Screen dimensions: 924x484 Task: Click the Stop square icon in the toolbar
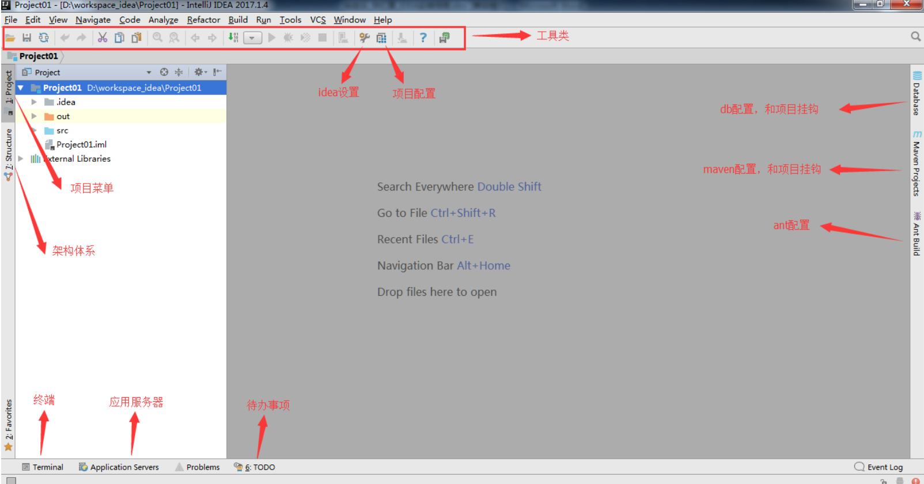click(323, 38)
